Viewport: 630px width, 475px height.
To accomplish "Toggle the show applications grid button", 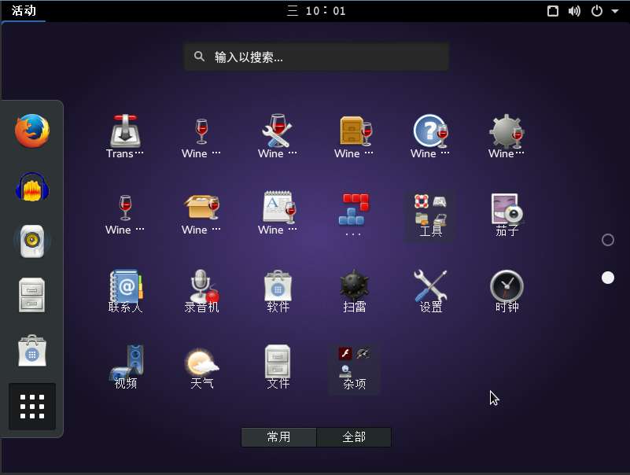I will (x=32, y=407).
